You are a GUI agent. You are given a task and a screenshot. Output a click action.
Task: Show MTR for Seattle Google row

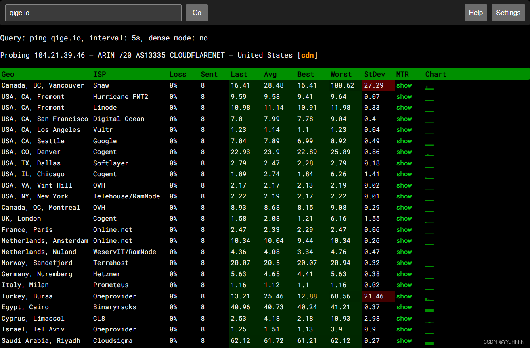pyautogui.click(x=404, y=141)
